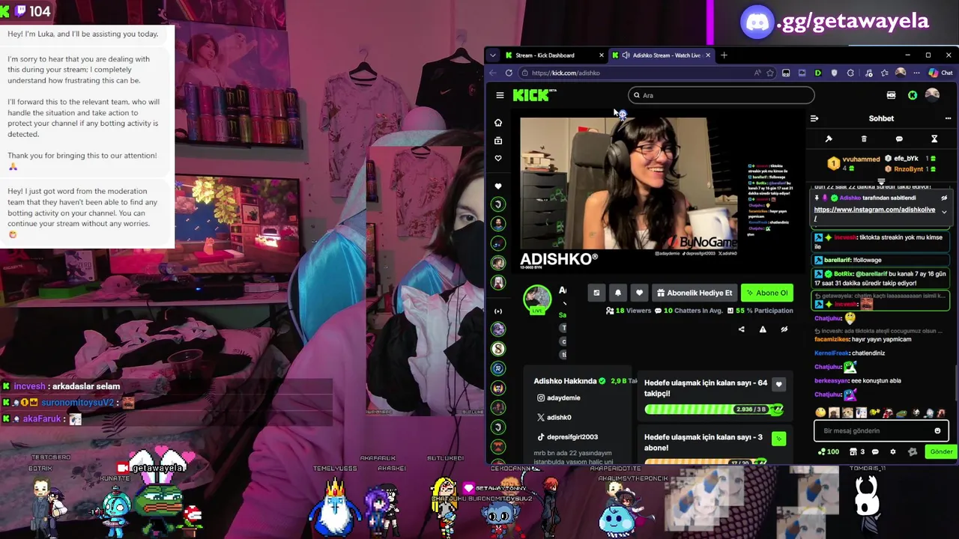Click the chat bubble icon below message box
Image resolution: width=959 pixels, height=539 pixels.
point(876,452)
